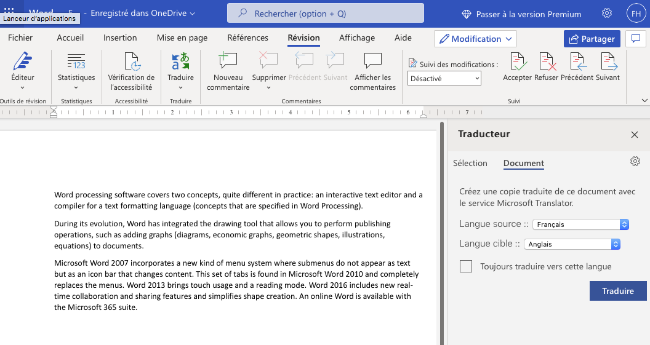The image size is (650, 345).
Task: Click the Supprimer comment icon
Action: coord(268,61)
